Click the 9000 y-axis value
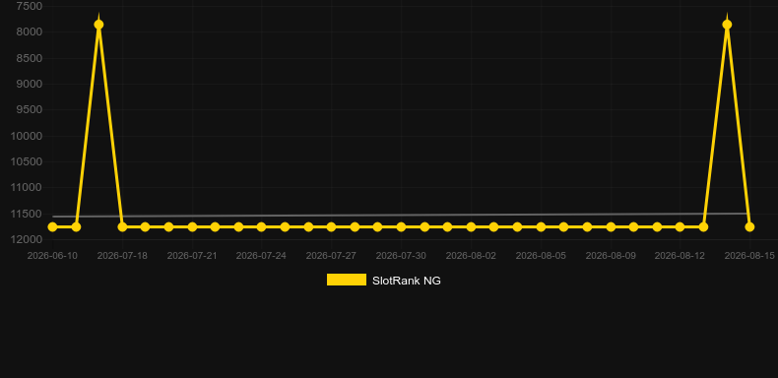 pyautogui.click(x=30, y=84)
